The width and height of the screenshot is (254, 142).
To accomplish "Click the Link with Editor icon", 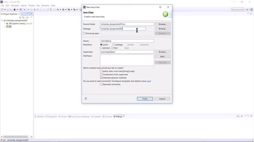I will pyautogui.click(x=23, y=17).
